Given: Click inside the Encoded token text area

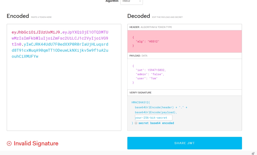Looking at the screenshot, I should [x=64, y=77].
